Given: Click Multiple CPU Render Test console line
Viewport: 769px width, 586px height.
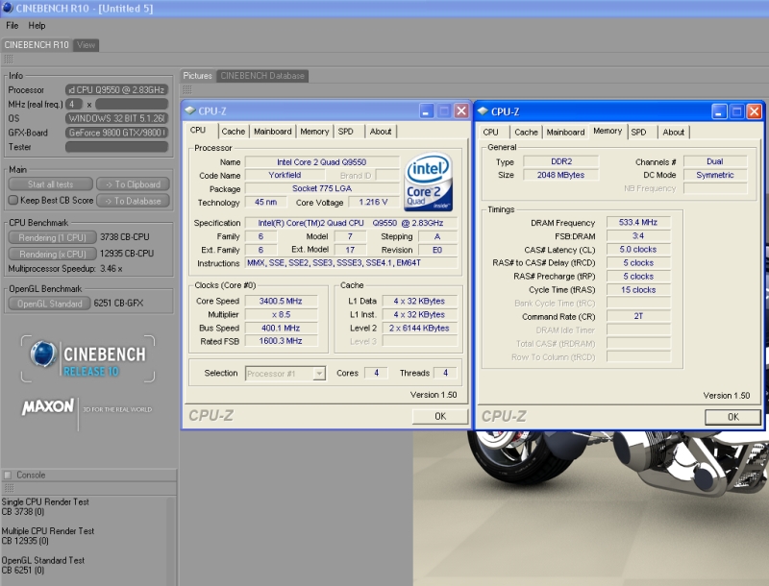Looking at the screenshot, I should click(47, 531).
